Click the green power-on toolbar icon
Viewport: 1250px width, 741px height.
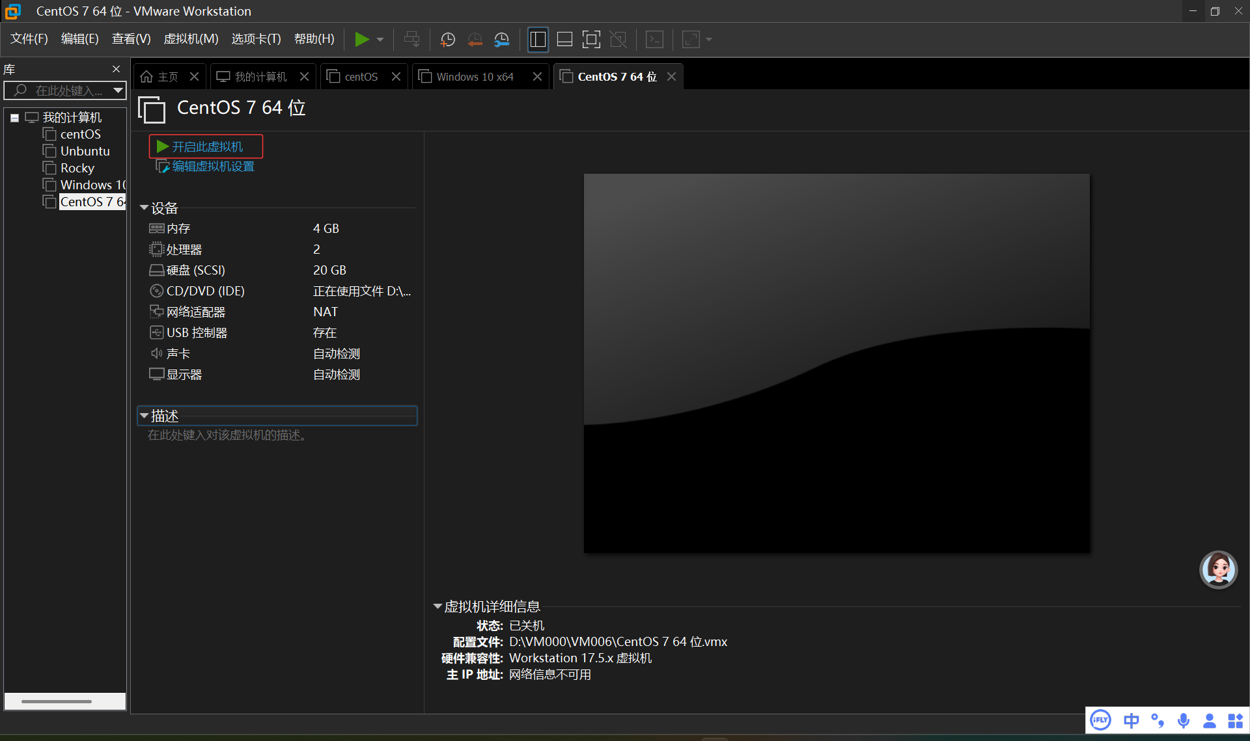coord(361,40)
